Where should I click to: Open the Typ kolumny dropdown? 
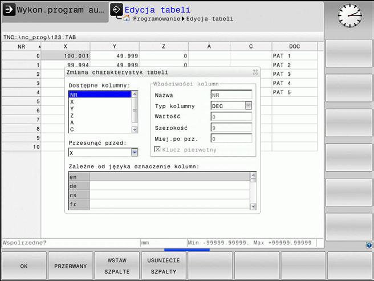point(249,105)
